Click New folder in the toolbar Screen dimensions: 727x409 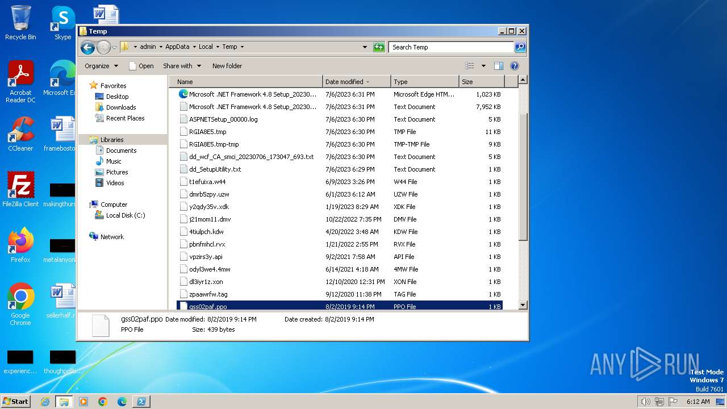[227, 66]
